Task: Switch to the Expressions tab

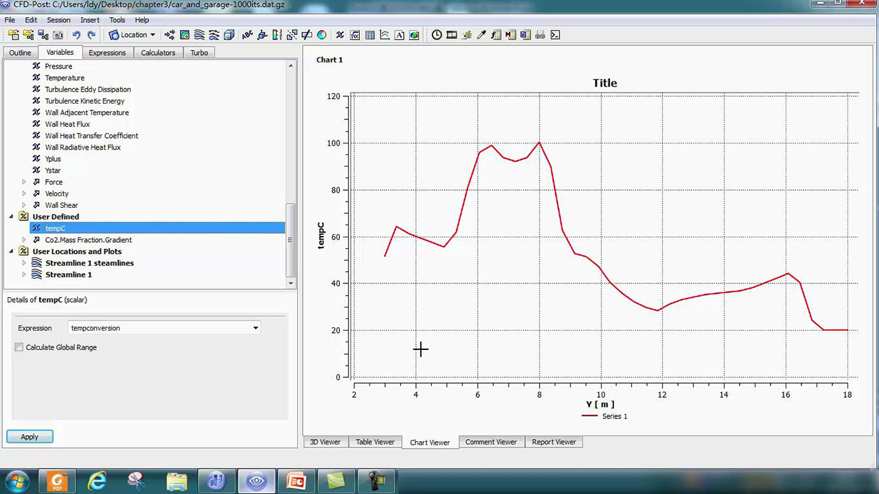Action: 107,53
